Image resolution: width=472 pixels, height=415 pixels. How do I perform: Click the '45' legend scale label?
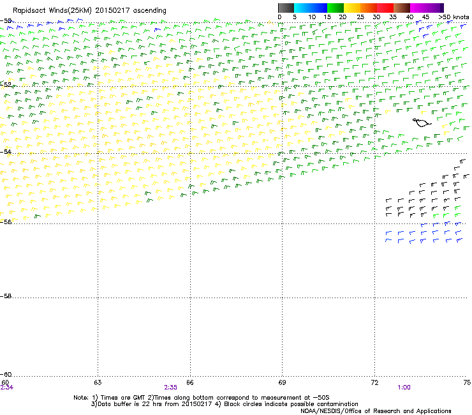click(425, 17)
